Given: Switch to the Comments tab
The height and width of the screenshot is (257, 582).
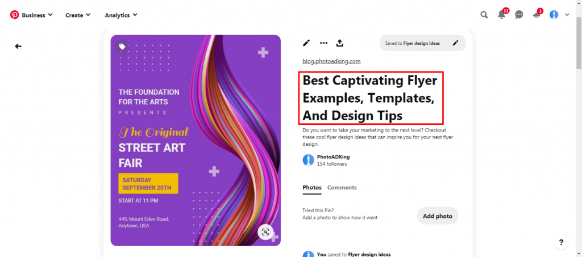Looking at the screenshot, I should 342,187.
